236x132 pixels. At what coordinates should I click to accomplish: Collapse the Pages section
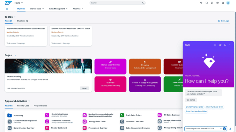click(x=15, y=55)
